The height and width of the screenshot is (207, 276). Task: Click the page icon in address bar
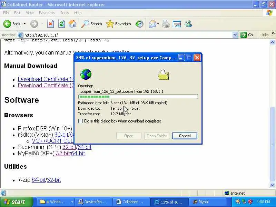20,35
